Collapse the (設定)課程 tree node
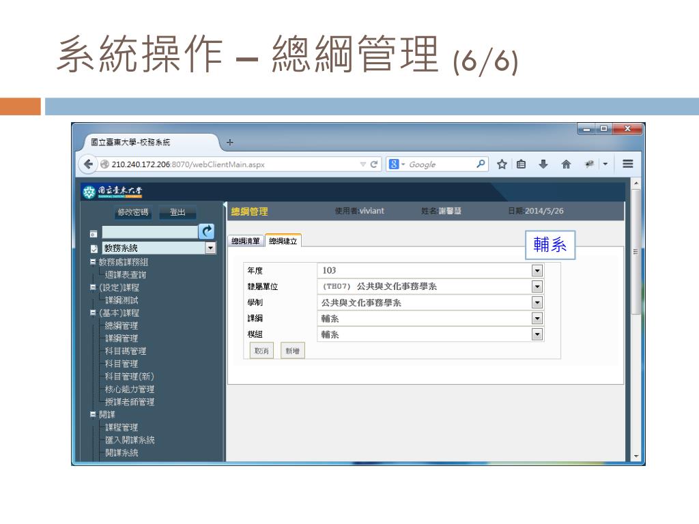The width and height of the screenshot is (699, 524). click(x=93, y=287)
